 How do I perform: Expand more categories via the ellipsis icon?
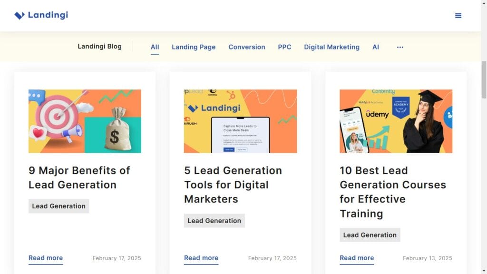[400, 47]
